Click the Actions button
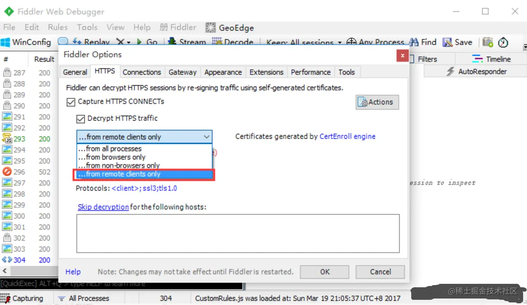Viewport: 527px width, 305px height. point(377,102)
